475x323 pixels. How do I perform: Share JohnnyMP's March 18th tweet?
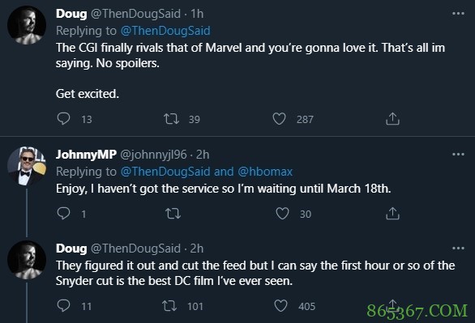click(392, 213)
